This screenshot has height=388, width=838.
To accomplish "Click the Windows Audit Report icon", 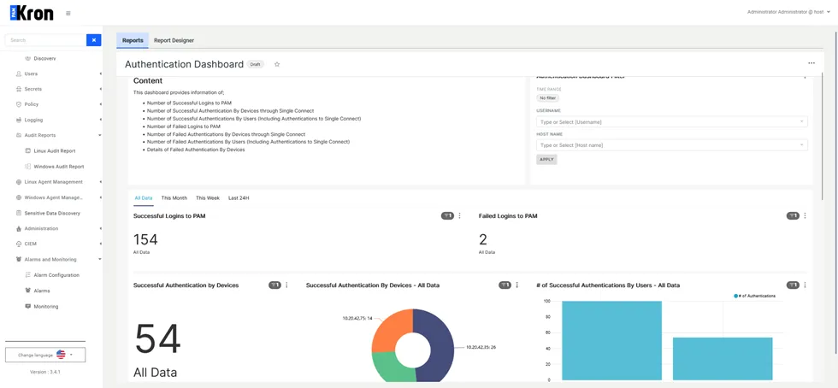I will tap(27, 167).
